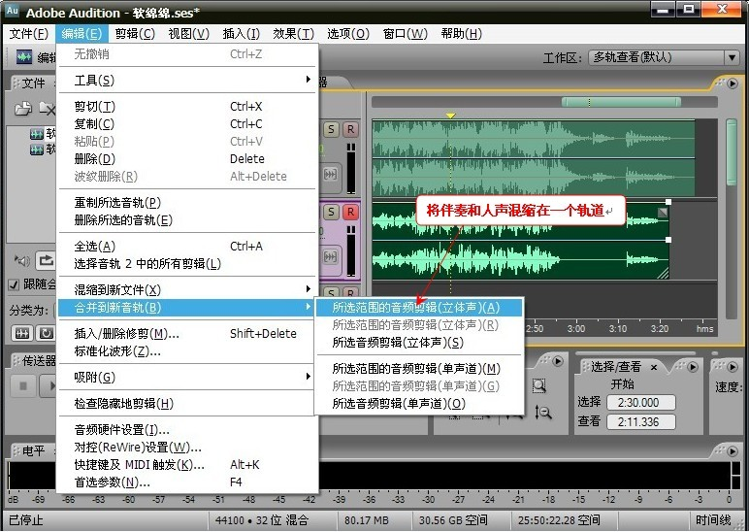The width and height of the screenshot is (749, 532).
Task: Click the horizontal zoom scrollbar thumb above tracks
Action: (x=621, y=102)
